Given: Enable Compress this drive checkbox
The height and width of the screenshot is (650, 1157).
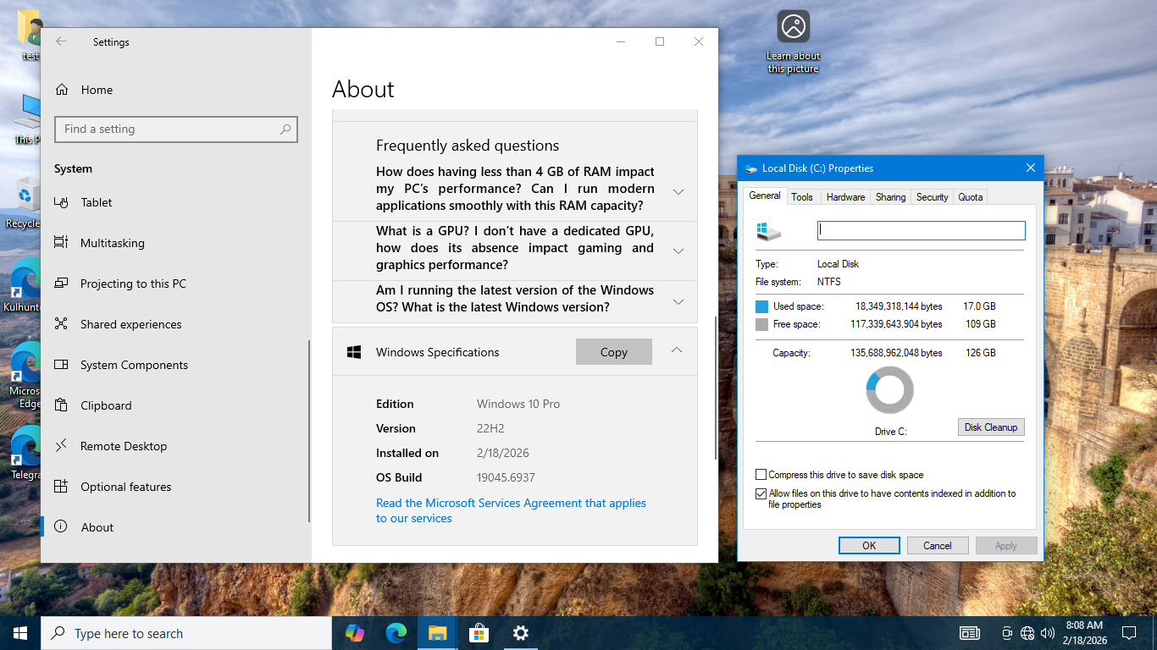Looking at the screenshot, I should [x=761, y=475].
